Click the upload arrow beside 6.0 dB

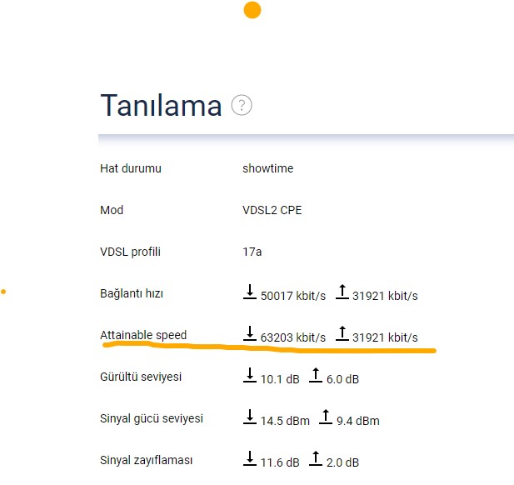coord(316,375)
